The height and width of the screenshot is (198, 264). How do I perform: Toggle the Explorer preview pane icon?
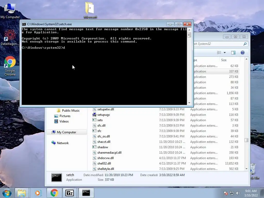pyautogui.click(x=233, y=53)
